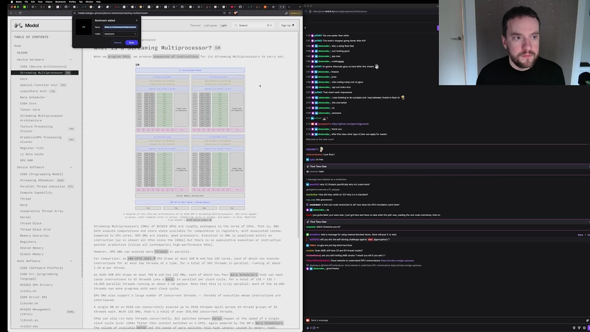Reload the page with the refresh icon
Image resolution: width=590 pixels, height=332 pixels.
[20, 13]
